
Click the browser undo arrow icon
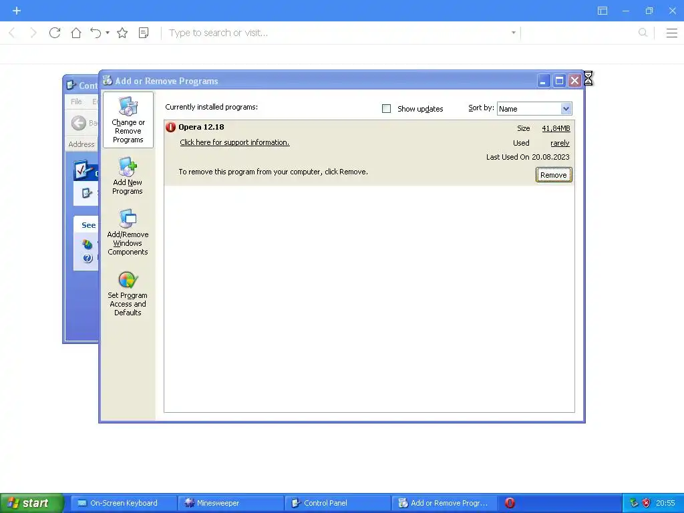(x=96, y=33)
